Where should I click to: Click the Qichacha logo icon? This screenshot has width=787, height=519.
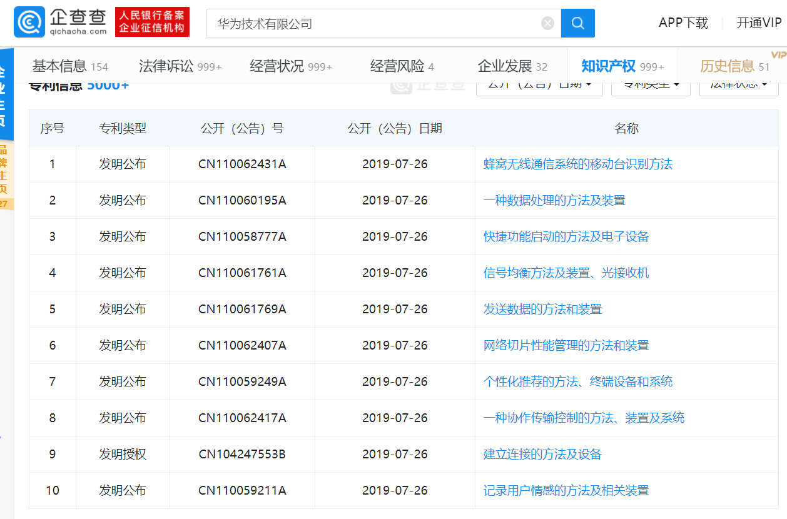coord(29,22)
